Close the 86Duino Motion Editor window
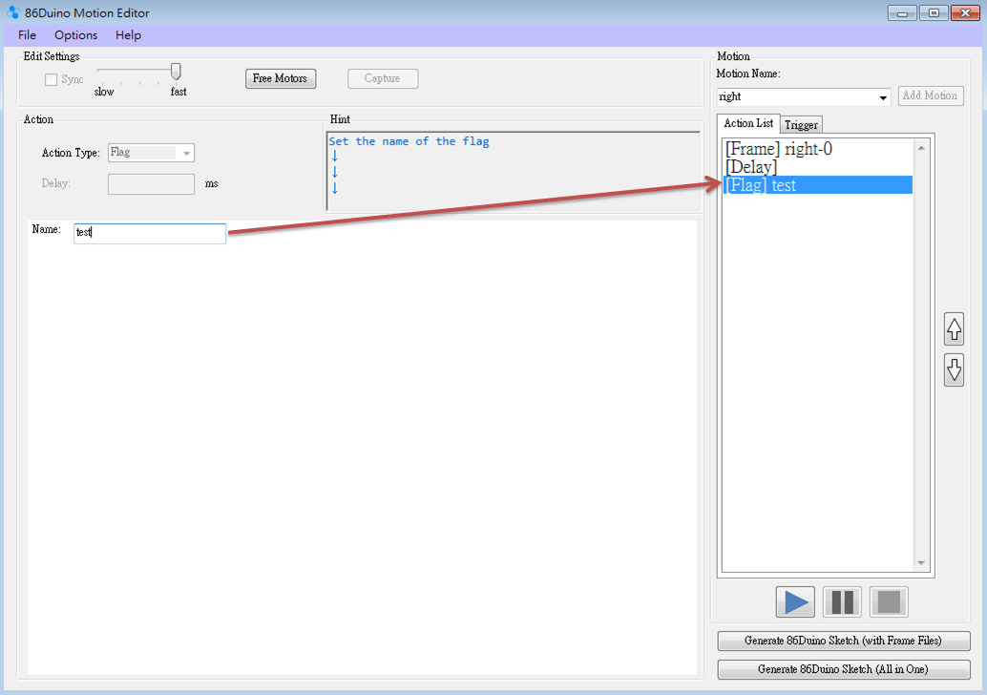 pos(965,12)
